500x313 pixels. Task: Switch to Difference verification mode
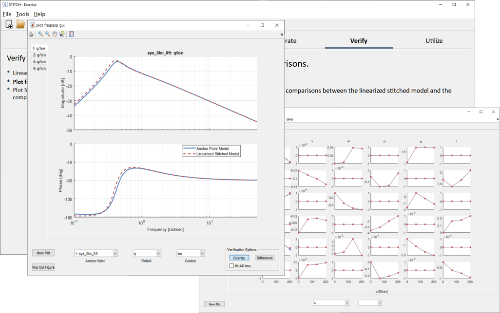coord(264,257)
